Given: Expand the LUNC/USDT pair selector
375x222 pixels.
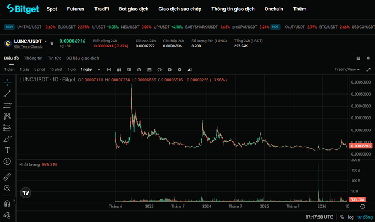Looking at the screenshot, I should [x=46, y=41].
